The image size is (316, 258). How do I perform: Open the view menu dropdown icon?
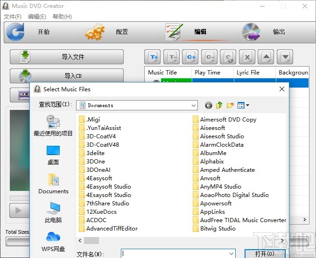pyautogui.click(x=243, y=105)
